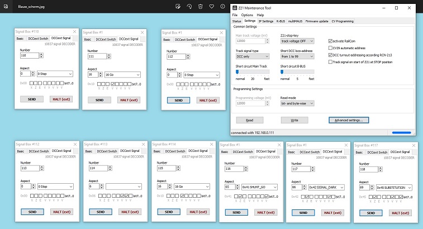Click SEND in Signal Box #117

(x=370, y=213)
